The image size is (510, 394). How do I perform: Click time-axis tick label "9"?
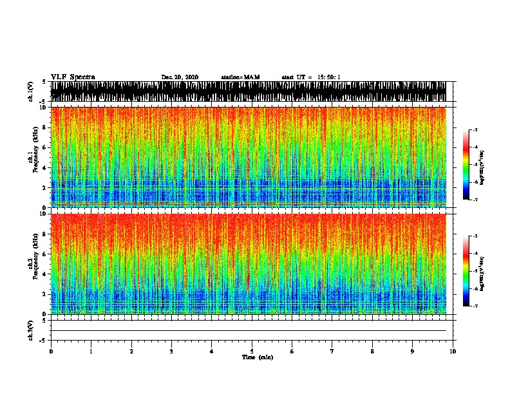[412, 352]
